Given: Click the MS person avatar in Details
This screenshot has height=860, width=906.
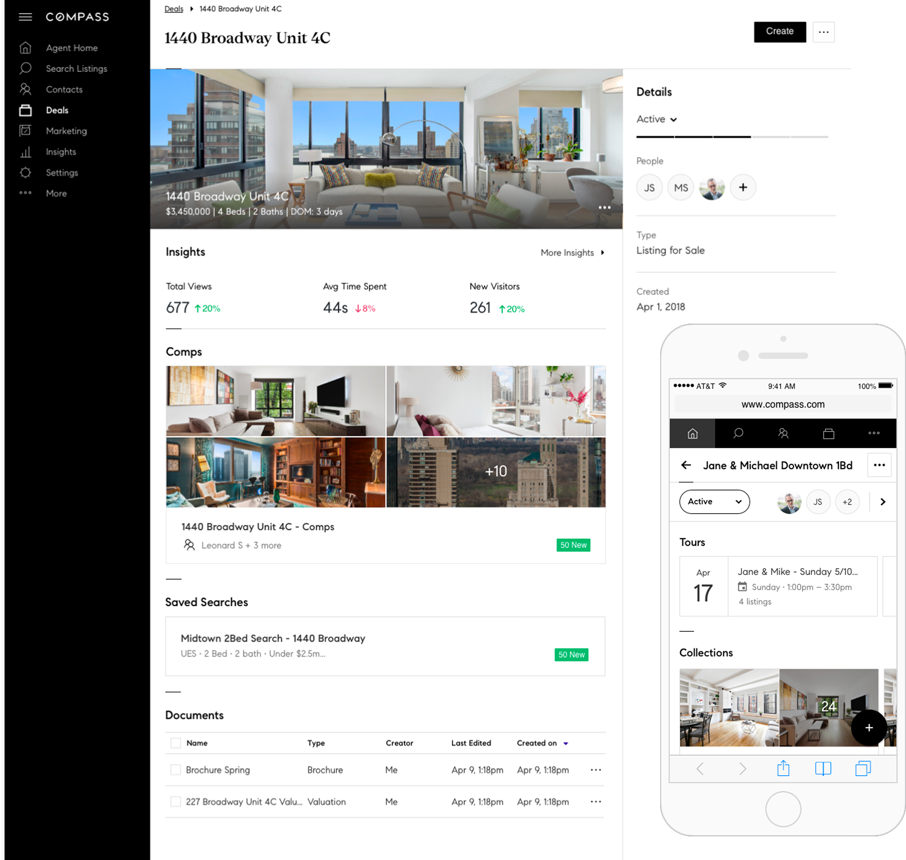Looking at the screenshot, I should [x=681, y=188].
